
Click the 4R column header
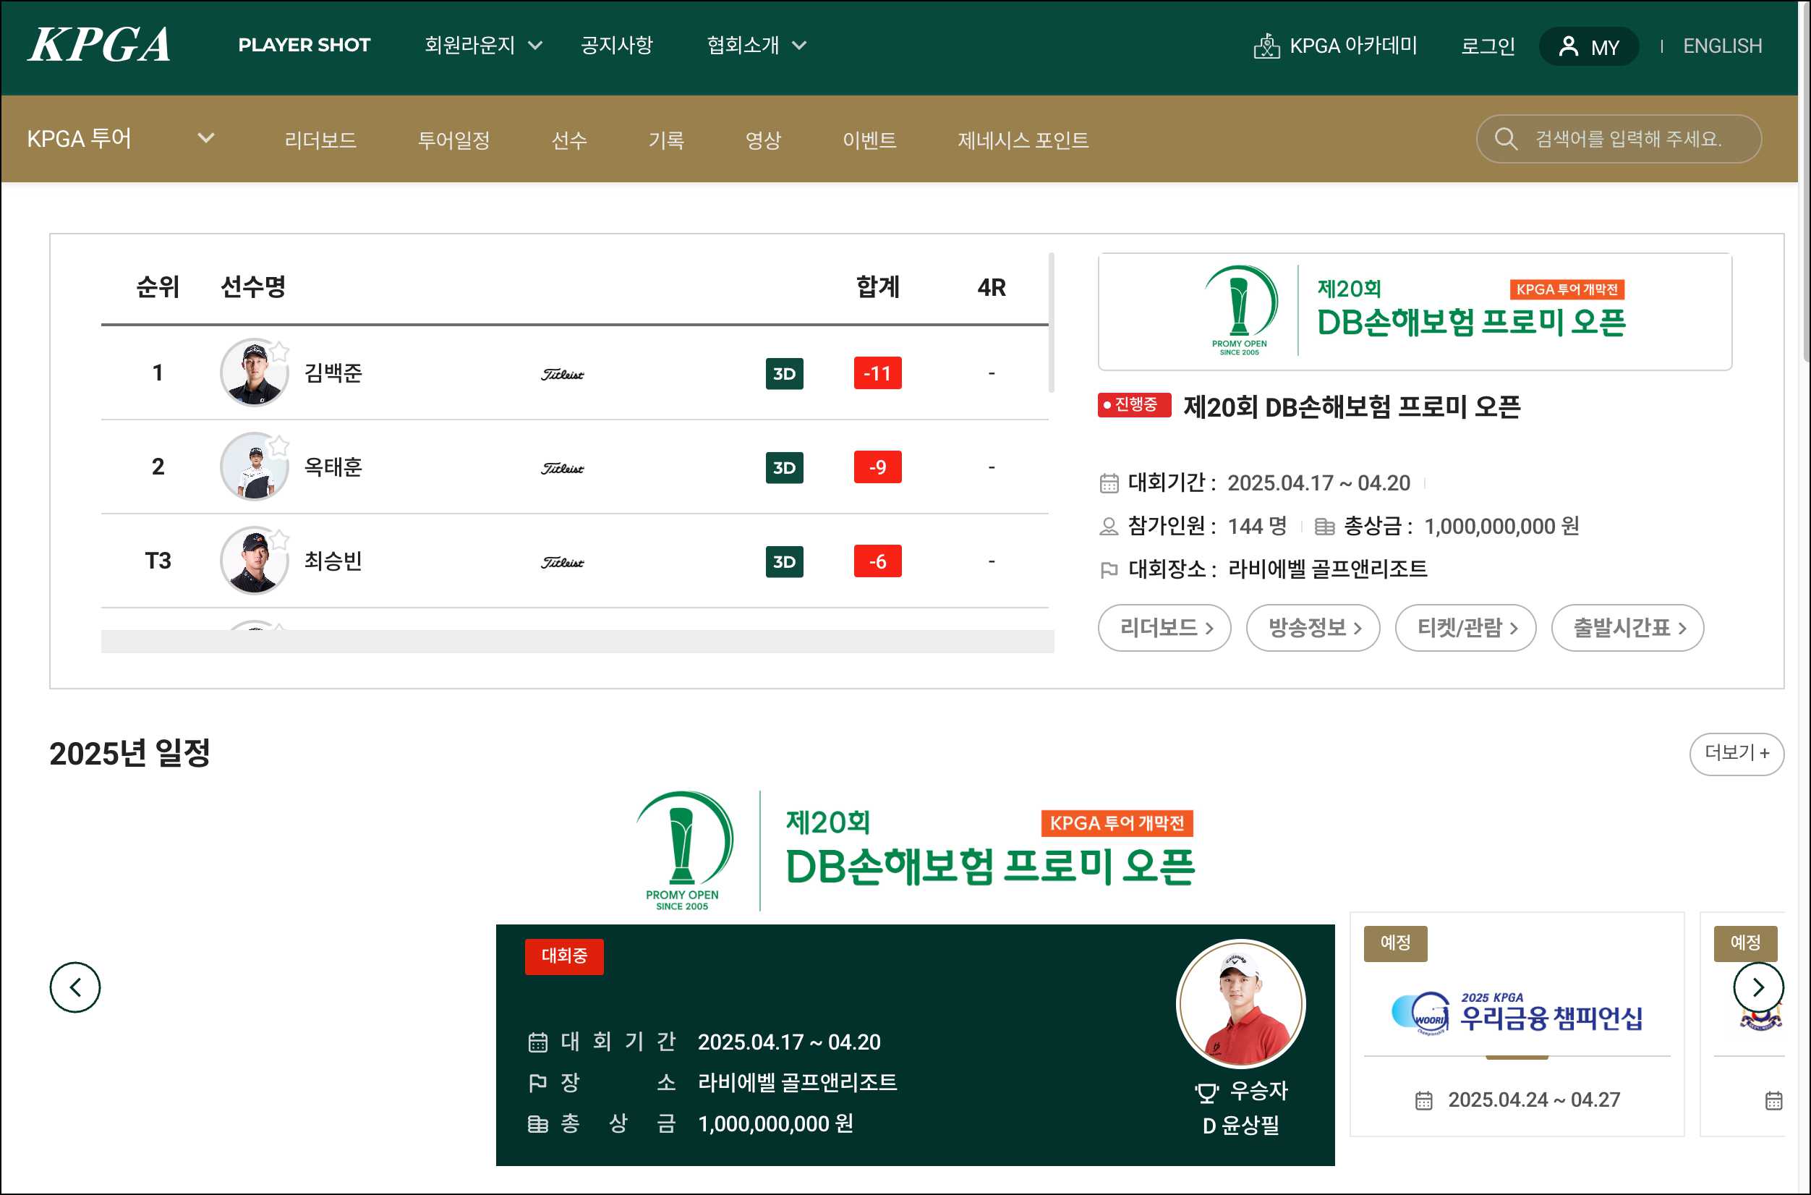coord(992,287)
